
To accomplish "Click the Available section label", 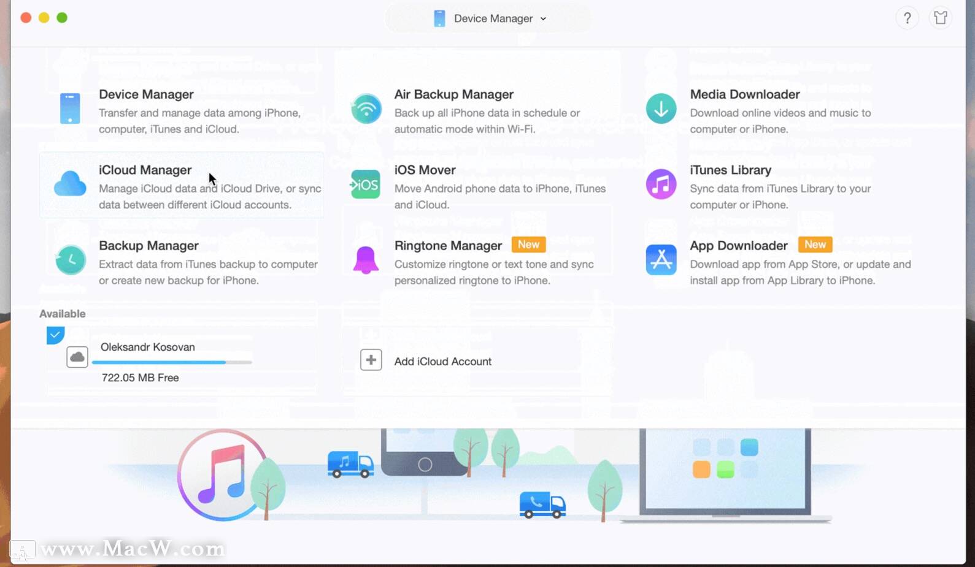I will [x=63, y=313].
